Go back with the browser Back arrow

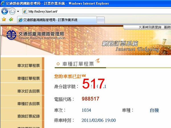coord(5,11)
